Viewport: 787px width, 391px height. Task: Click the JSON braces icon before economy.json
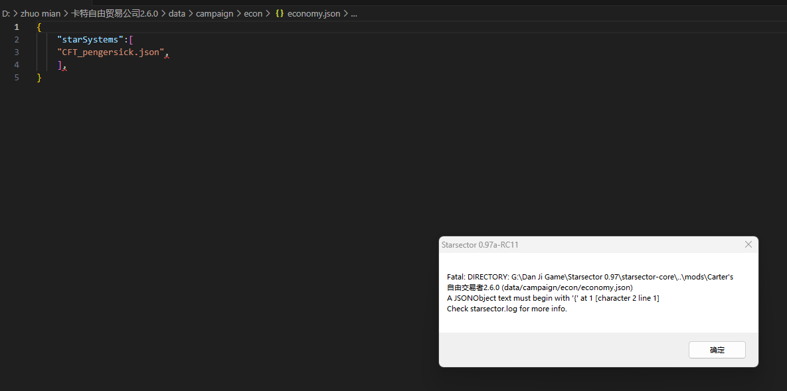click(280, 13)
